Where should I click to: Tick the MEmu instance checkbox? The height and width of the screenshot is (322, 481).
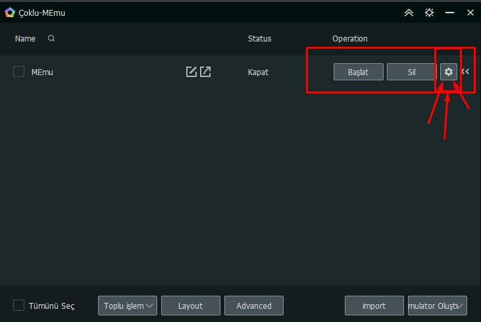point(18,72)
